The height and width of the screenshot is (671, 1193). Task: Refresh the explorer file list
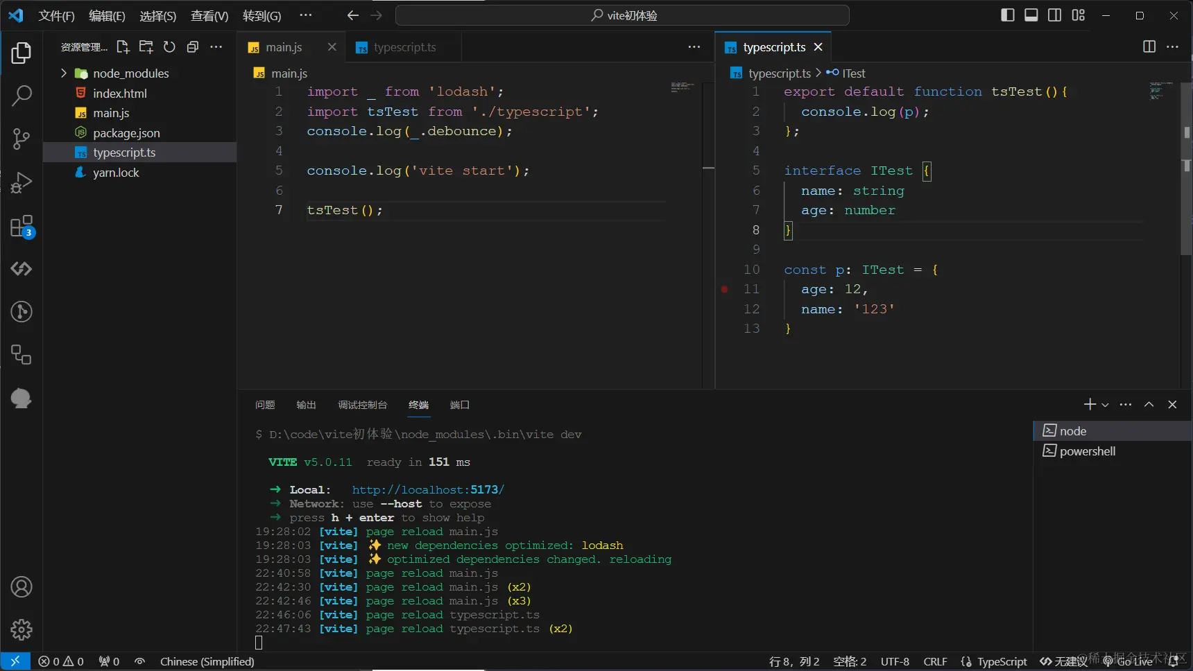[x=169, y=47]
